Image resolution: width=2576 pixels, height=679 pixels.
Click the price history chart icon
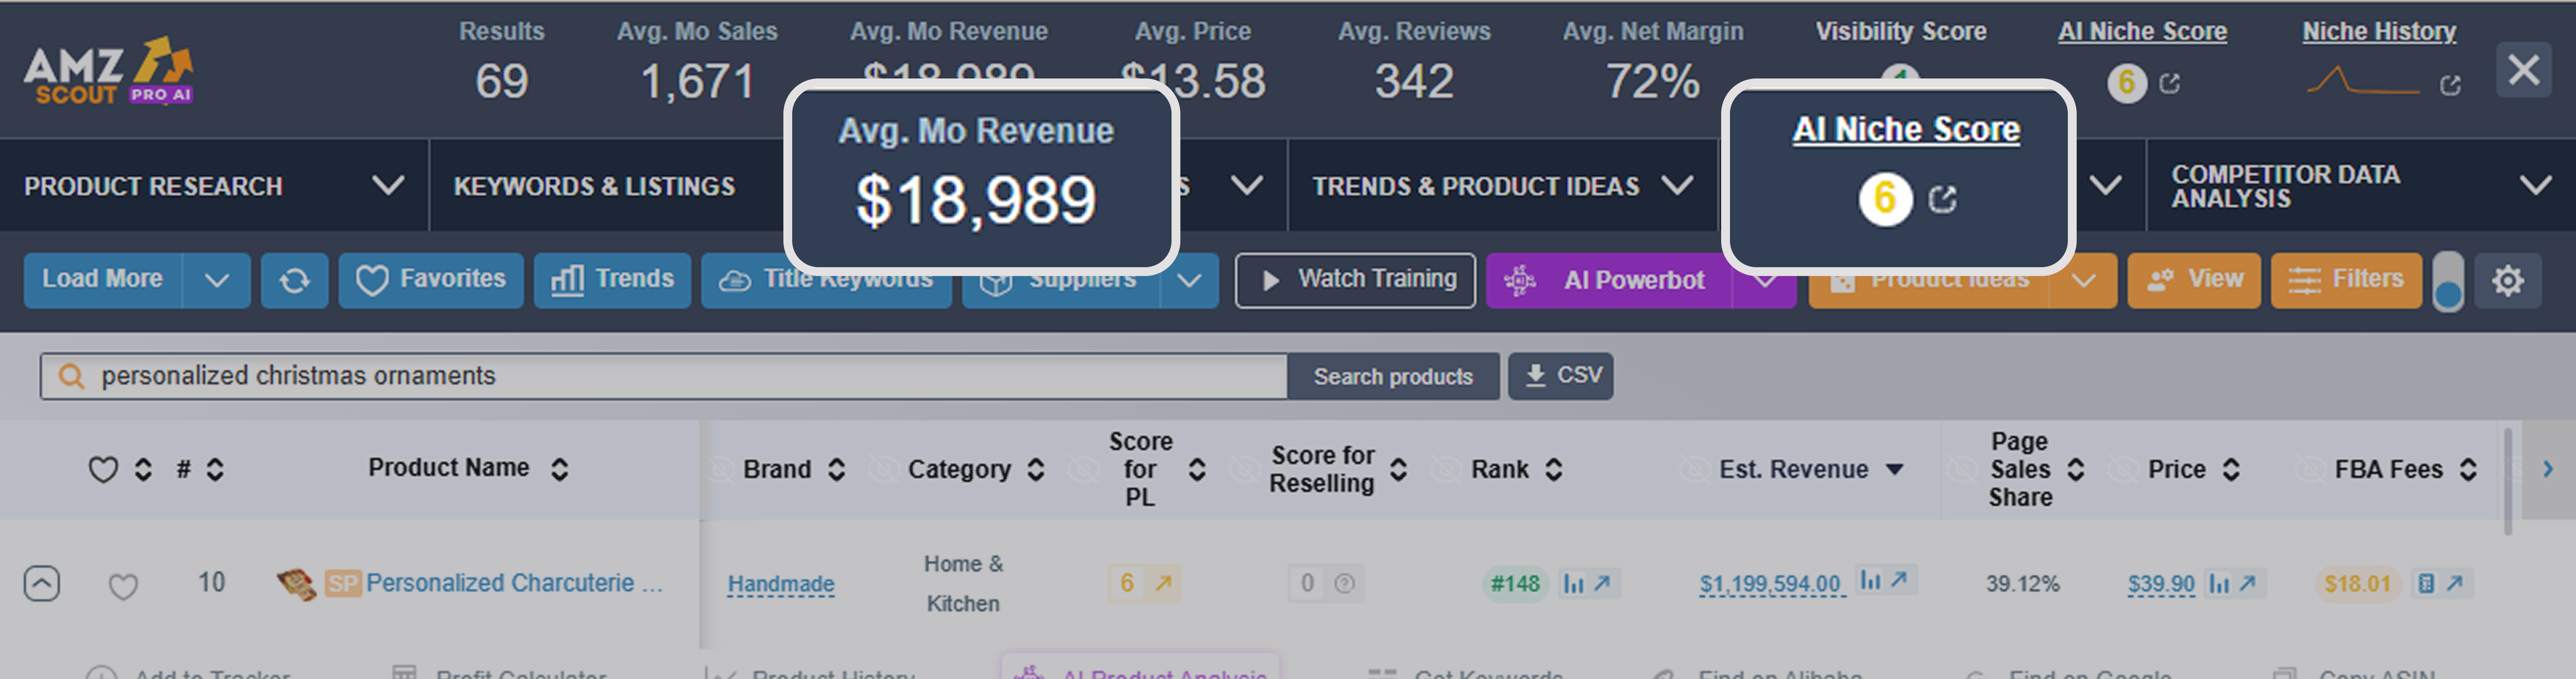(x=2218, y=583)
